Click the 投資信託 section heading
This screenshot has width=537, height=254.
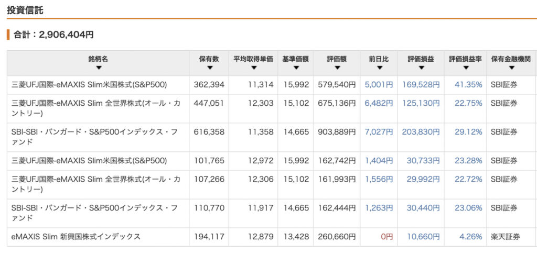coord(25,10)
